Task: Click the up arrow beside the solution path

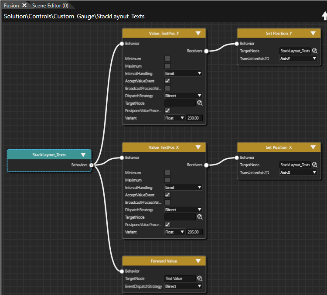Action: click(x=324, y=16)
